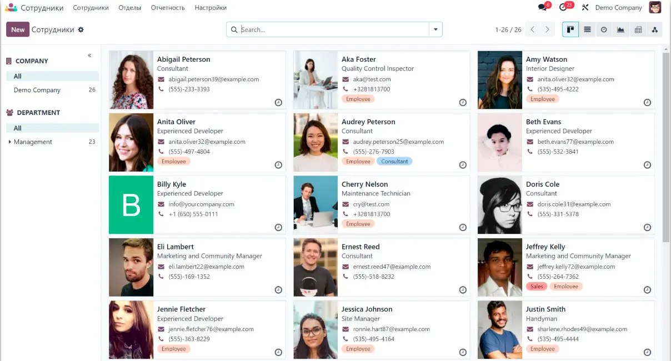The image size is (671, 361).
Task: Open the Отделы menu
Action: (x=130, y=8)
